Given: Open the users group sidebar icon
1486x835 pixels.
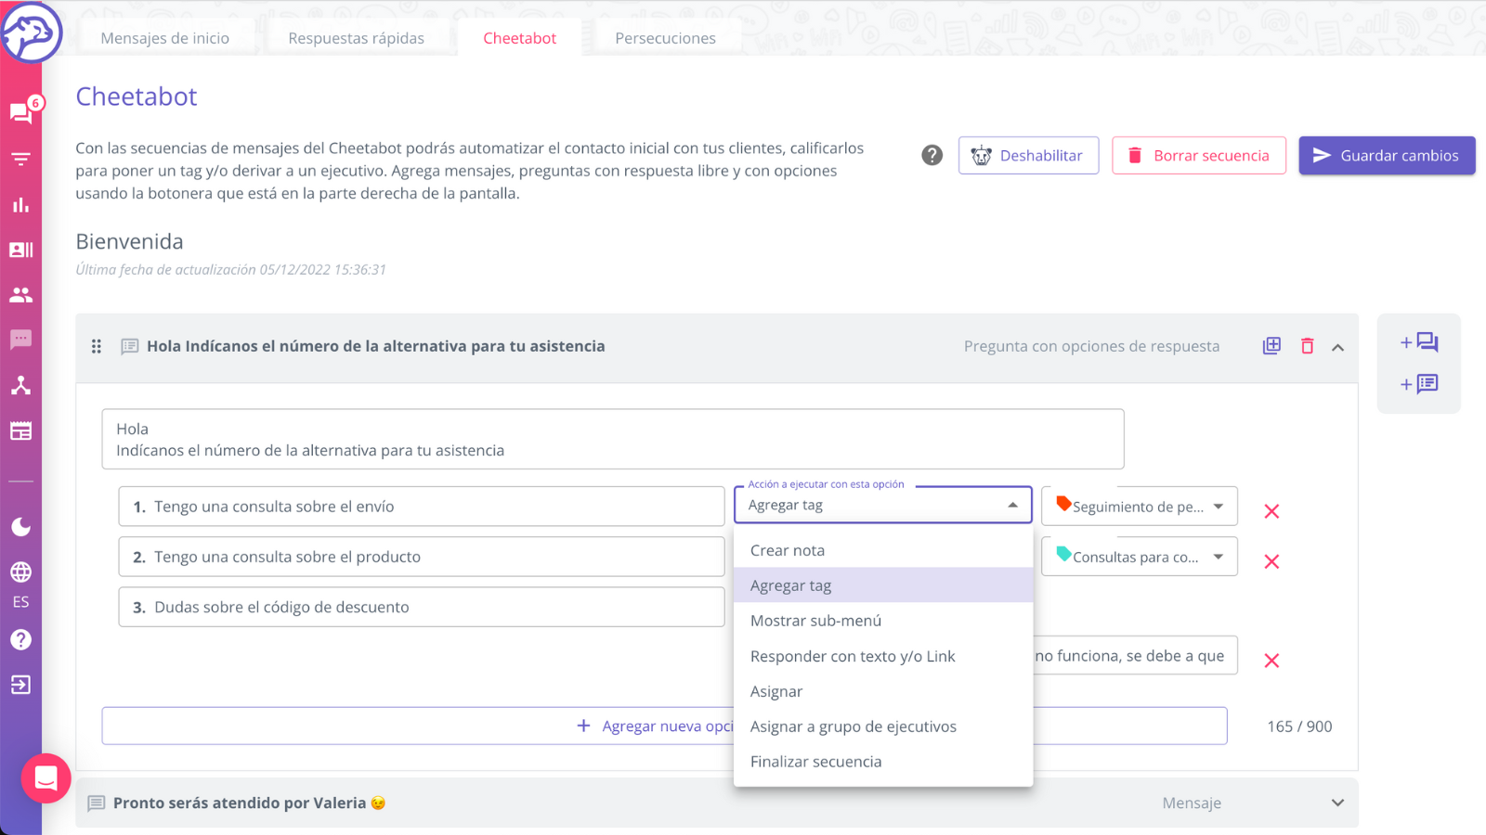Looking at the screenshot, I should click(x=20, y=295).
